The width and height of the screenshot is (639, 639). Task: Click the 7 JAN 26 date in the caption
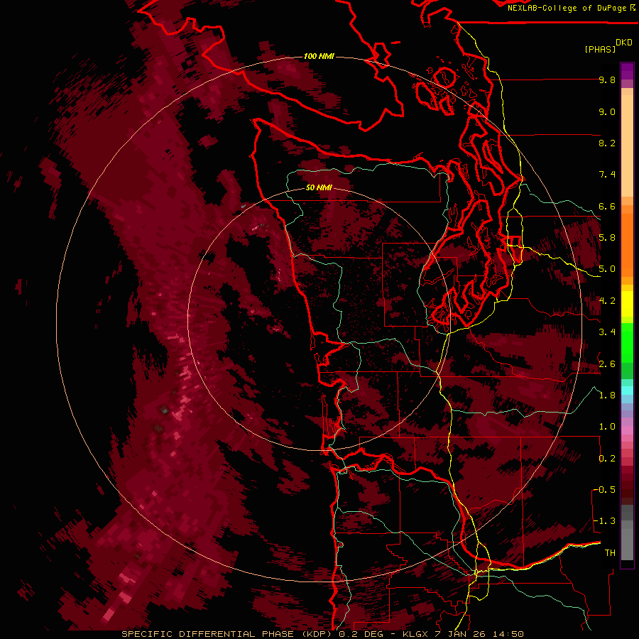point(461,634)
